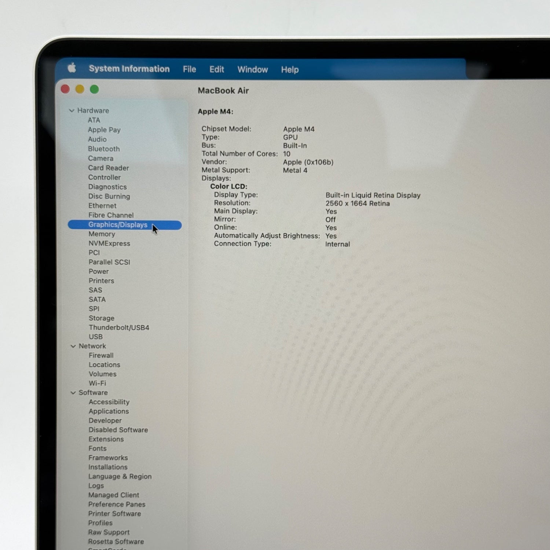Select Power in the sidebar

coord(99,271)
